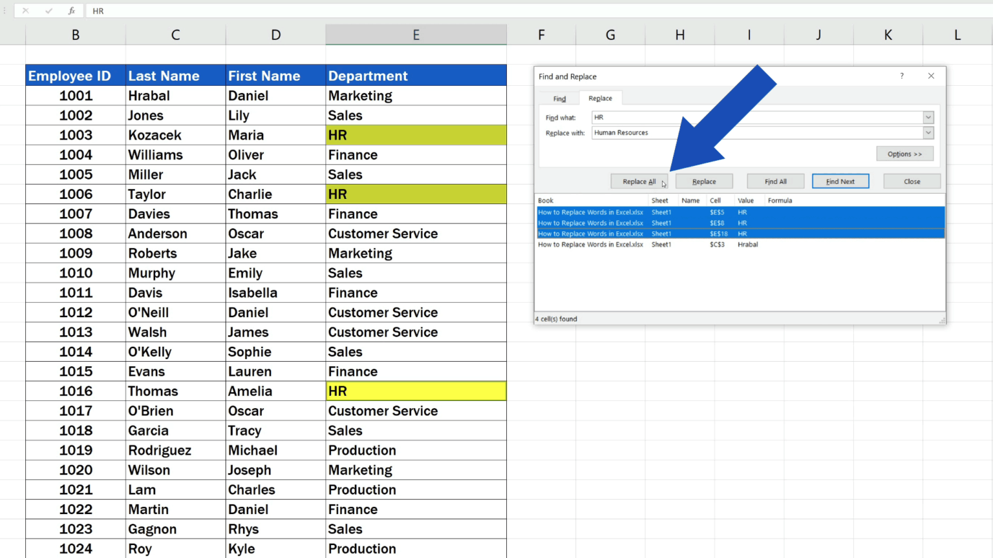Select the Replace tab
The width and height of the screenshot is (993, 558).
point(601,98)
